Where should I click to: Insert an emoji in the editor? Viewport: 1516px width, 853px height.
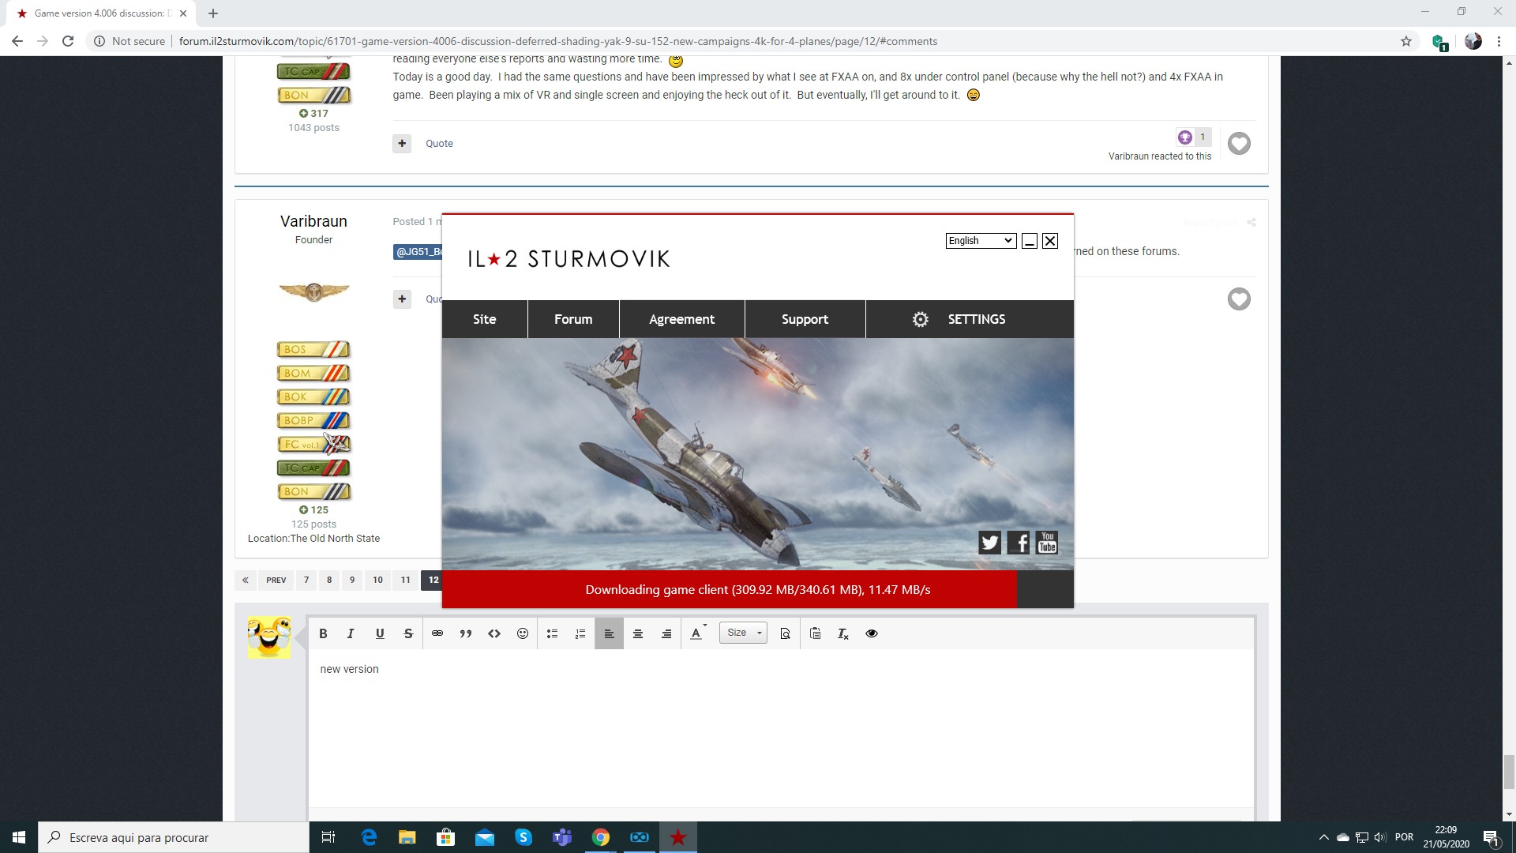[x=523, y=633]
